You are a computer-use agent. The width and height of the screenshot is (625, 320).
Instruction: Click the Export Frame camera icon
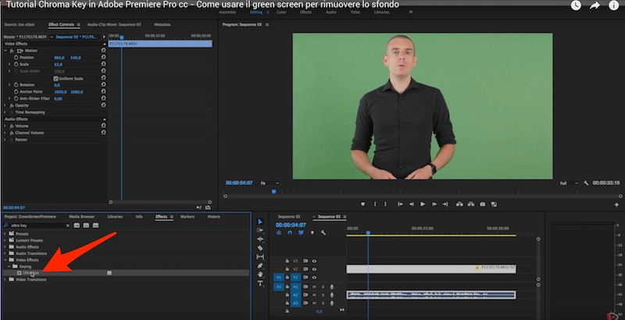click(x=483, y=204)
